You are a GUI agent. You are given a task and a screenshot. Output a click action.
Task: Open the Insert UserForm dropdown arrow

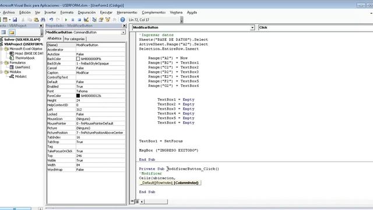point(9,20)
